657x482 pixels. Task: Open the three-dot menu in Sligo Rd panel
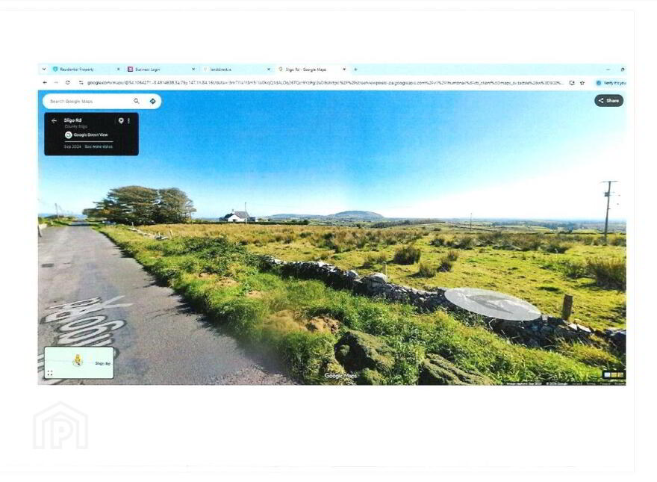tap(128, 121)
